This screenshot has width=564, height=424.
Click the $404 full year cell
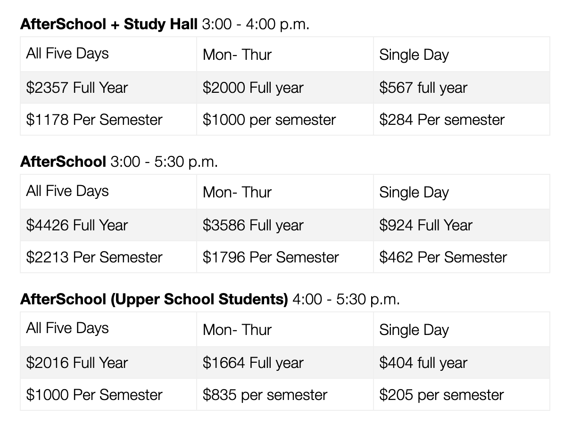tap(462, 362)
